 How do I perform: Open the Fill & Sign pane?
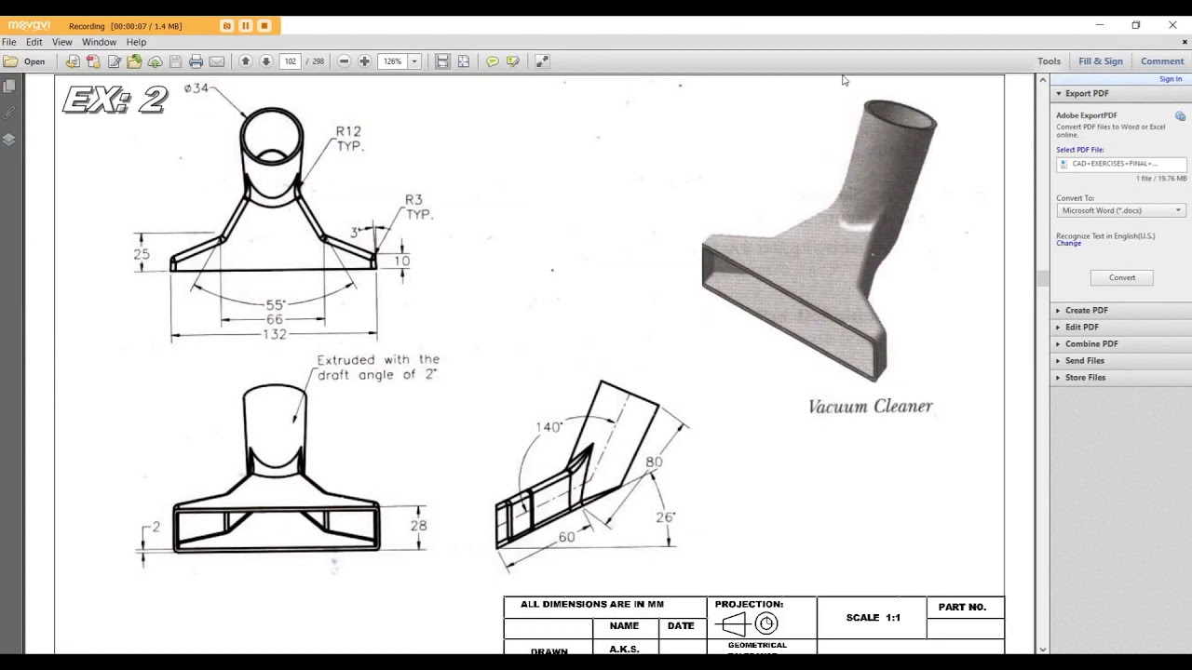coord(1101,61)
